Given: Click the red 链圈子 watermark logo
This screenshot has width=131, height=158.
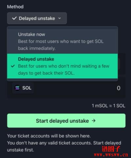Looking at the screenshot, I should (111, 149).
